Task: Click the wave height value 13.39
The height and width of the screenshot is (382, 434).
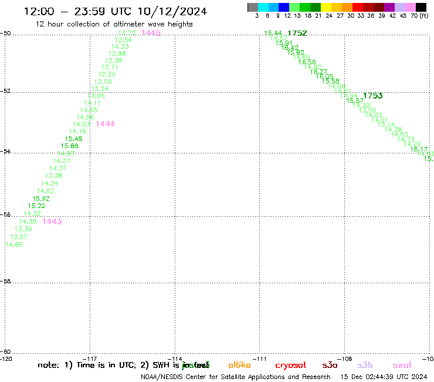Action: (x=23, y=229)
